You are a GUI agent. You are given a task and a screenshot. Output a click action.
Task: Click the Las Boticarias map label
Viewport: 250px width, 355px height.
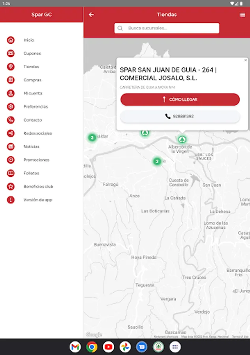point(155,211)
